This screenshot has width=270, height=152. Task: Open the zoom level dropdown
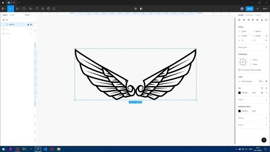(x=265, y=8)
